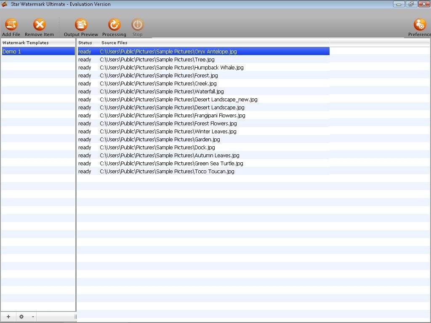Image resolution: width=431 pixels, height=323 pixels.
Task: Select the Demo 1 watermark template
Action: coord(38,51)
